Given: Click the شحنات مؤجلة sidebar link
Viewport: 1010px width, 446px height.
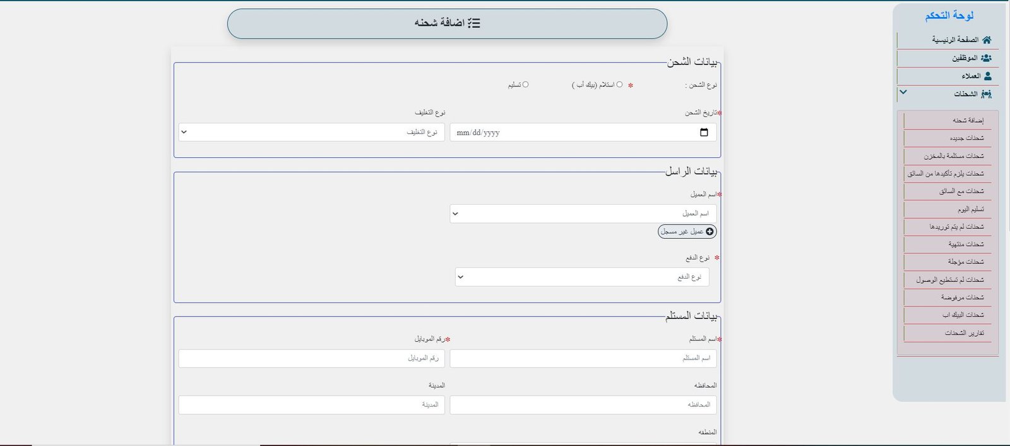Looking at the screenshot, I should (x=965, y=262).
